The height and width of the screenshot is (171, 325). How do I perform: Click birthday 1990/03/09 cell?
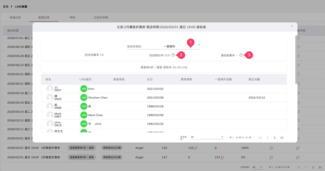pos(155,115)
